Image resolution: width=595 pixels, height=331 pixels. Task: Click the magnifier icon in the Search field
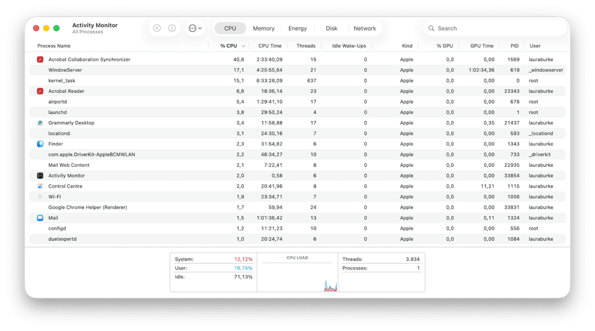(431, 28)
